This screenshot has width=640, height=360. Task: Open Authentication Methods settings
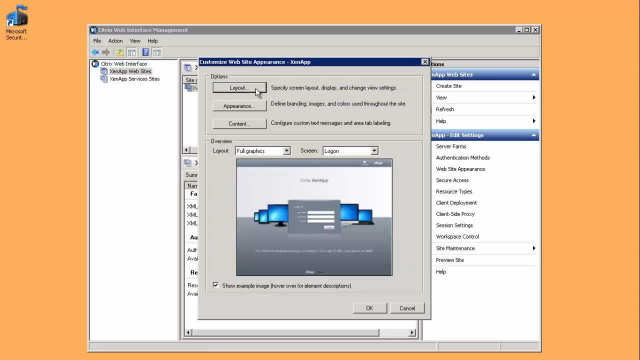463,158
